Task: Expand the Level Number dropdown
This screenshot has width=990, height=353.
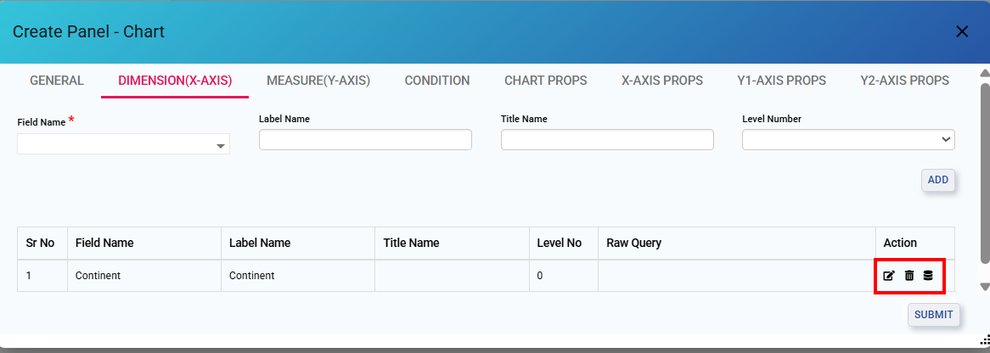Action: pyautogui.click(x=848, y=140)
